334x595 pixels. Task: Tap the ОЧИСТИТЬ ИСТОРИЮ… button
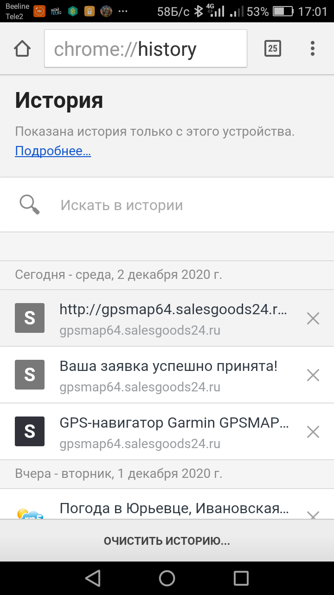pyautogui.click(x=167, y=541)
